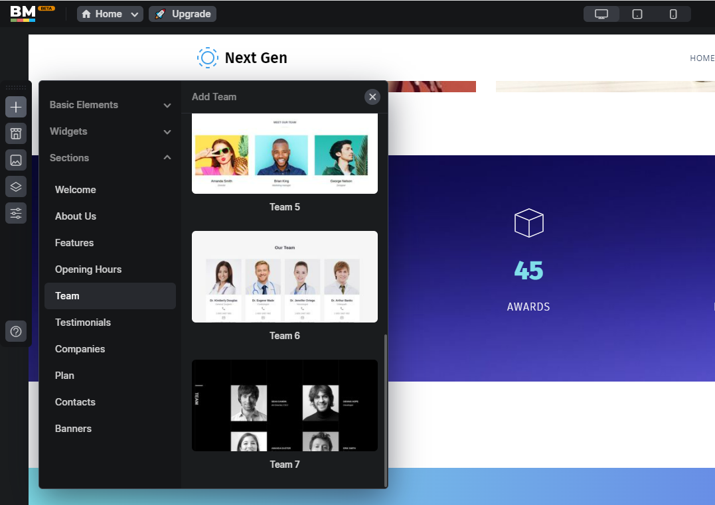The height and width of the screenshot is (505, 715).
Task: Click the 45 counter number
Action: tap(528, 270)
